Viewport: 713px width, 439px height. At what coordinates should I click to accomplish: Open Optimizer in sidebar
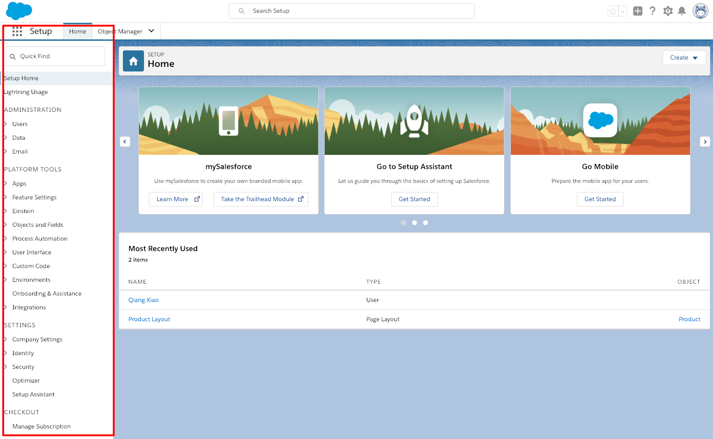click(26, 381)
